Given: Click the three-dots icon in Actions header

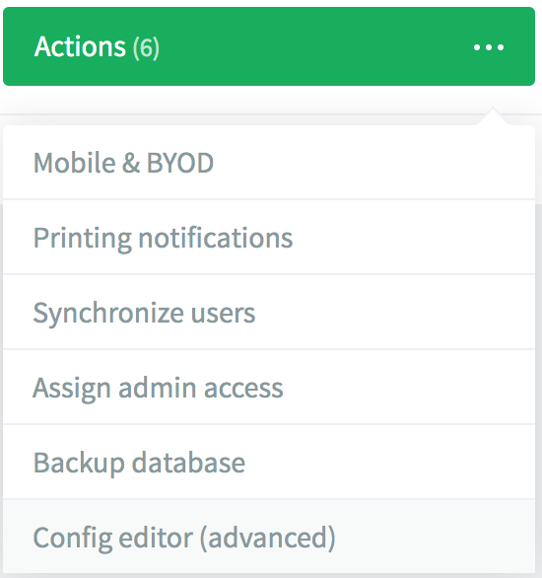Looking at the screenshot, I should tap(489, 47).
